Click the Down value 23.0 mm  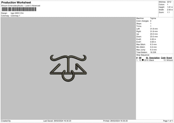click(x=154, y=37)
